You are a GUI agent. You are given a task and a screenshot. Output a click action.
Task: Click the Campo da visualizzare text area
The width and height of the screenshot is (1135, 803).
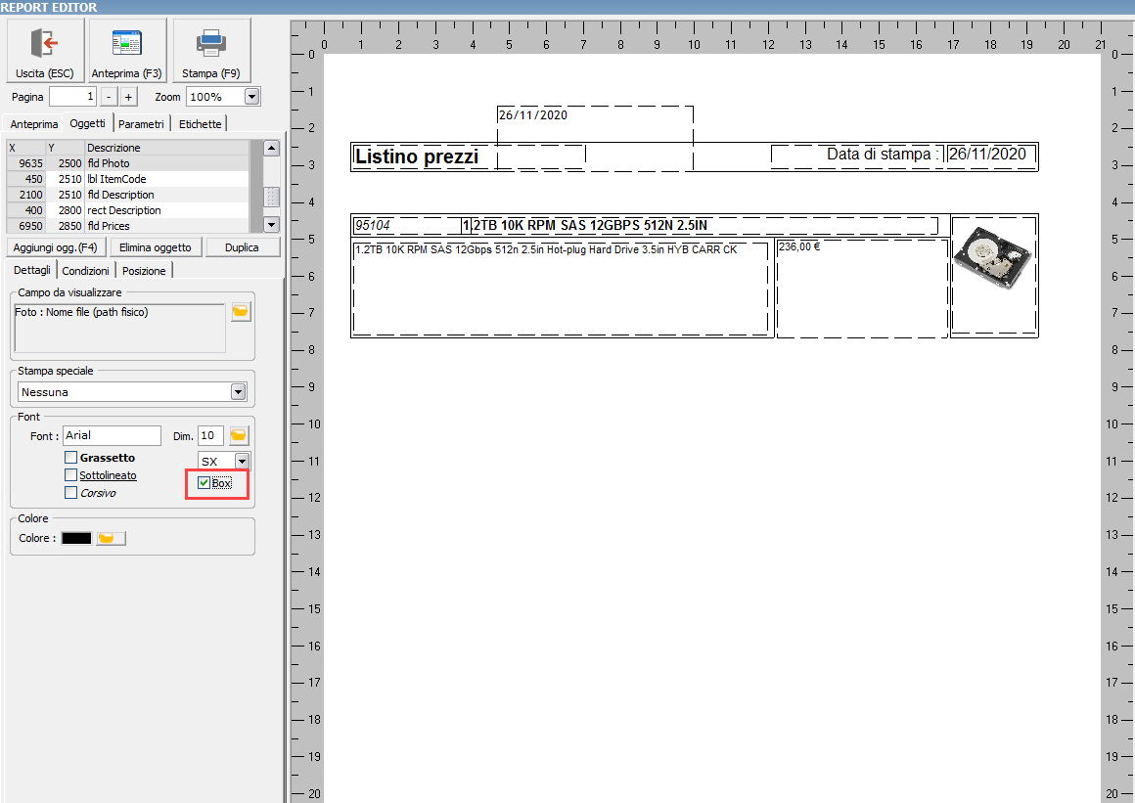[119, 328]
